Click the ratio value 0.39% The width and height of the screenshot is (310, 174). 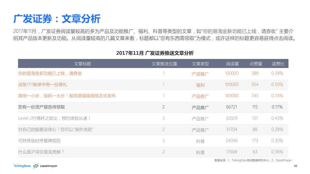tap(277, 73)
